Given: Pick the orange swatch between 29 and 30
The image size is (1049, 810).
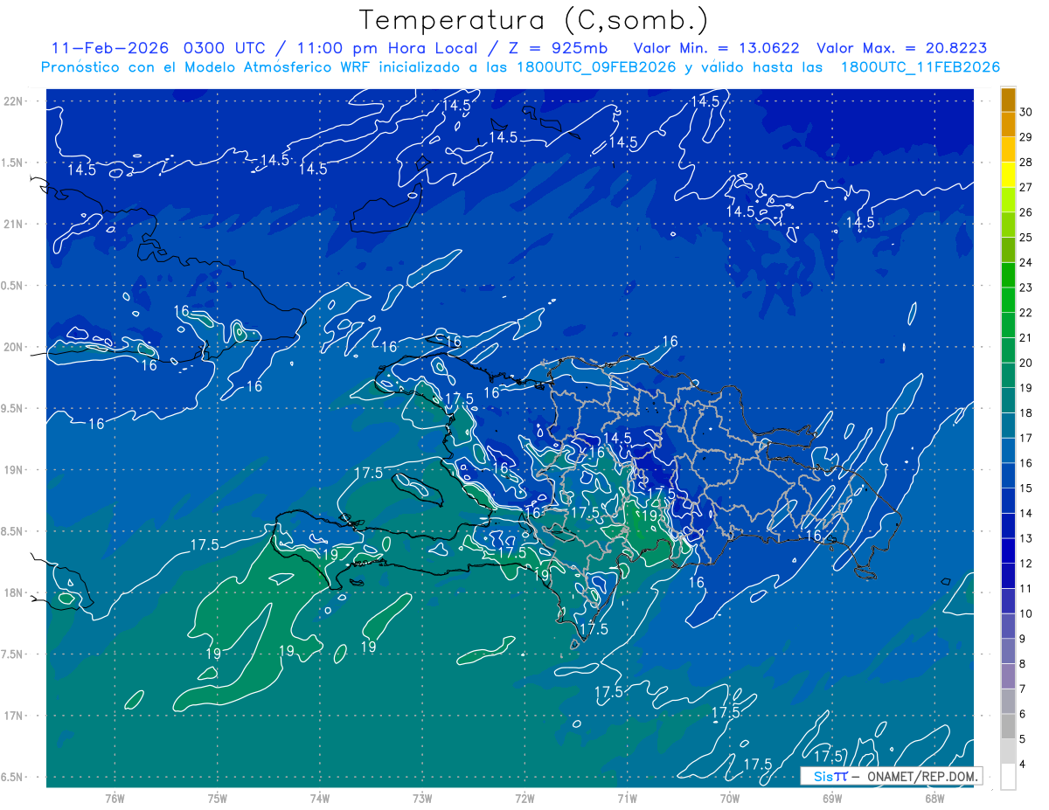Looking at the screenshot, I should point(1008,125).
